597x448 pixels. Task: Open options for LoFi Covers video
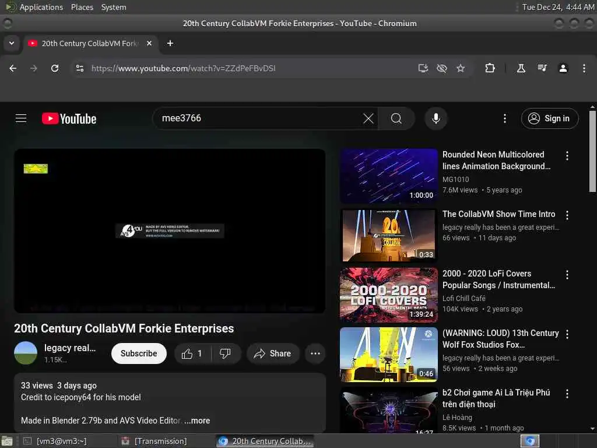click(567, 275)
